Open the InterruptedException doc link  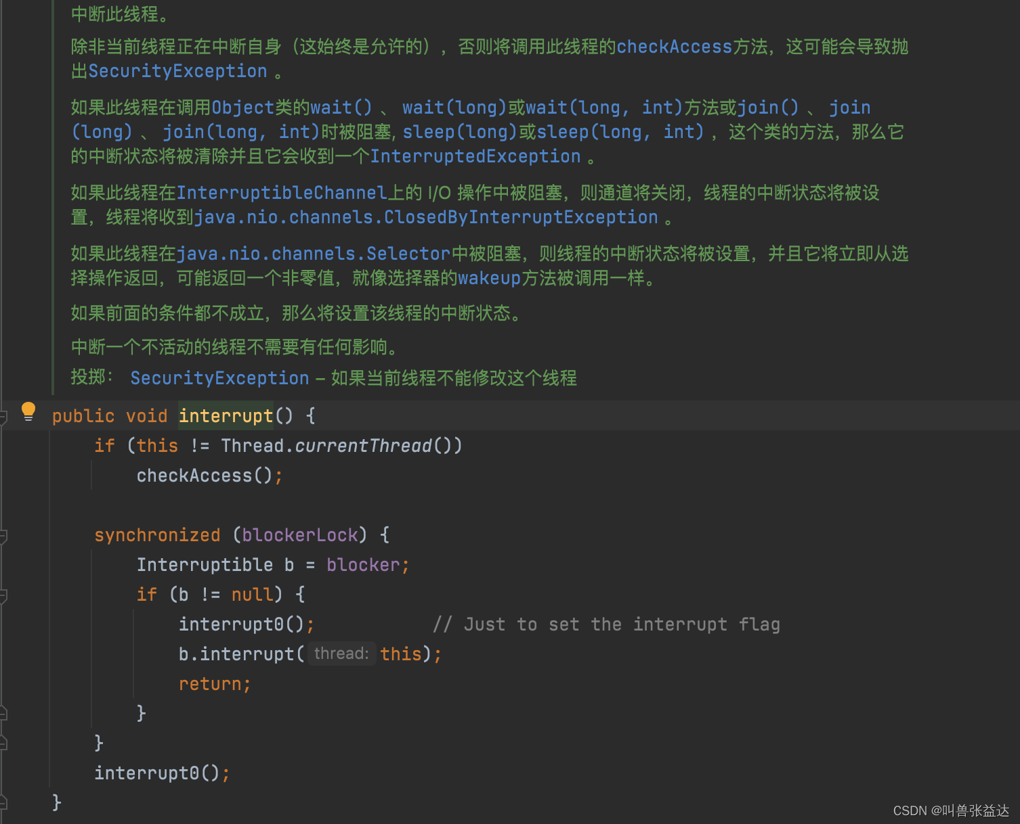click(475, 156)
